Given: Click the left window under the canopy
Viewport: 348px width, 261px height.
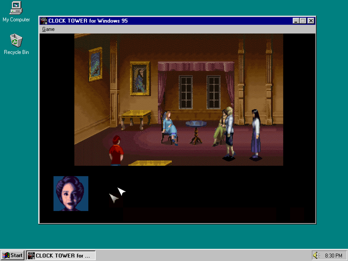Looking at the screenshot, I should coord(186,92).
